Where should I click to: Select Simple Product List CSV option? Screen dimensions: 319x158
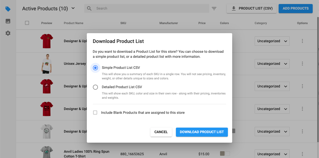pyautogui.click(x=95, y=68)
